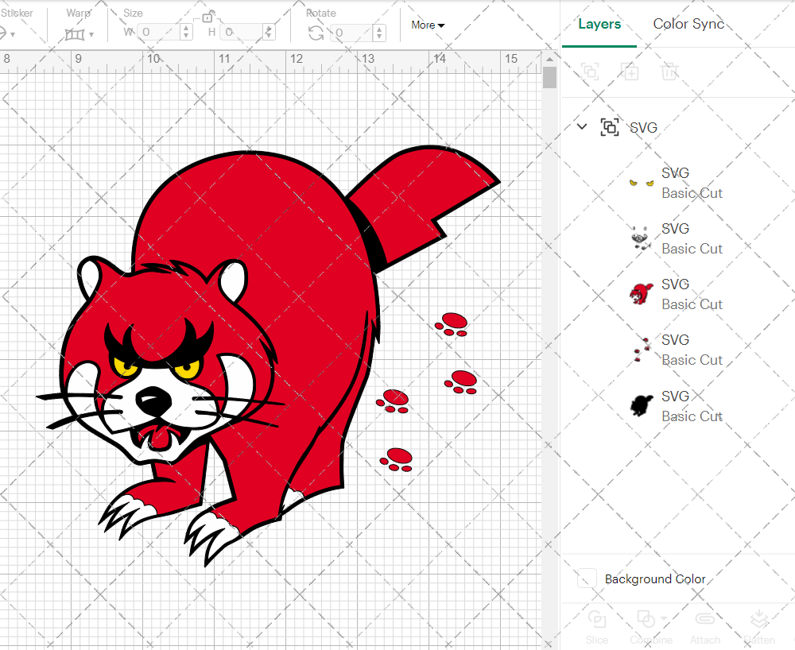Open the More dropdown menu

[x=428, y=25]
